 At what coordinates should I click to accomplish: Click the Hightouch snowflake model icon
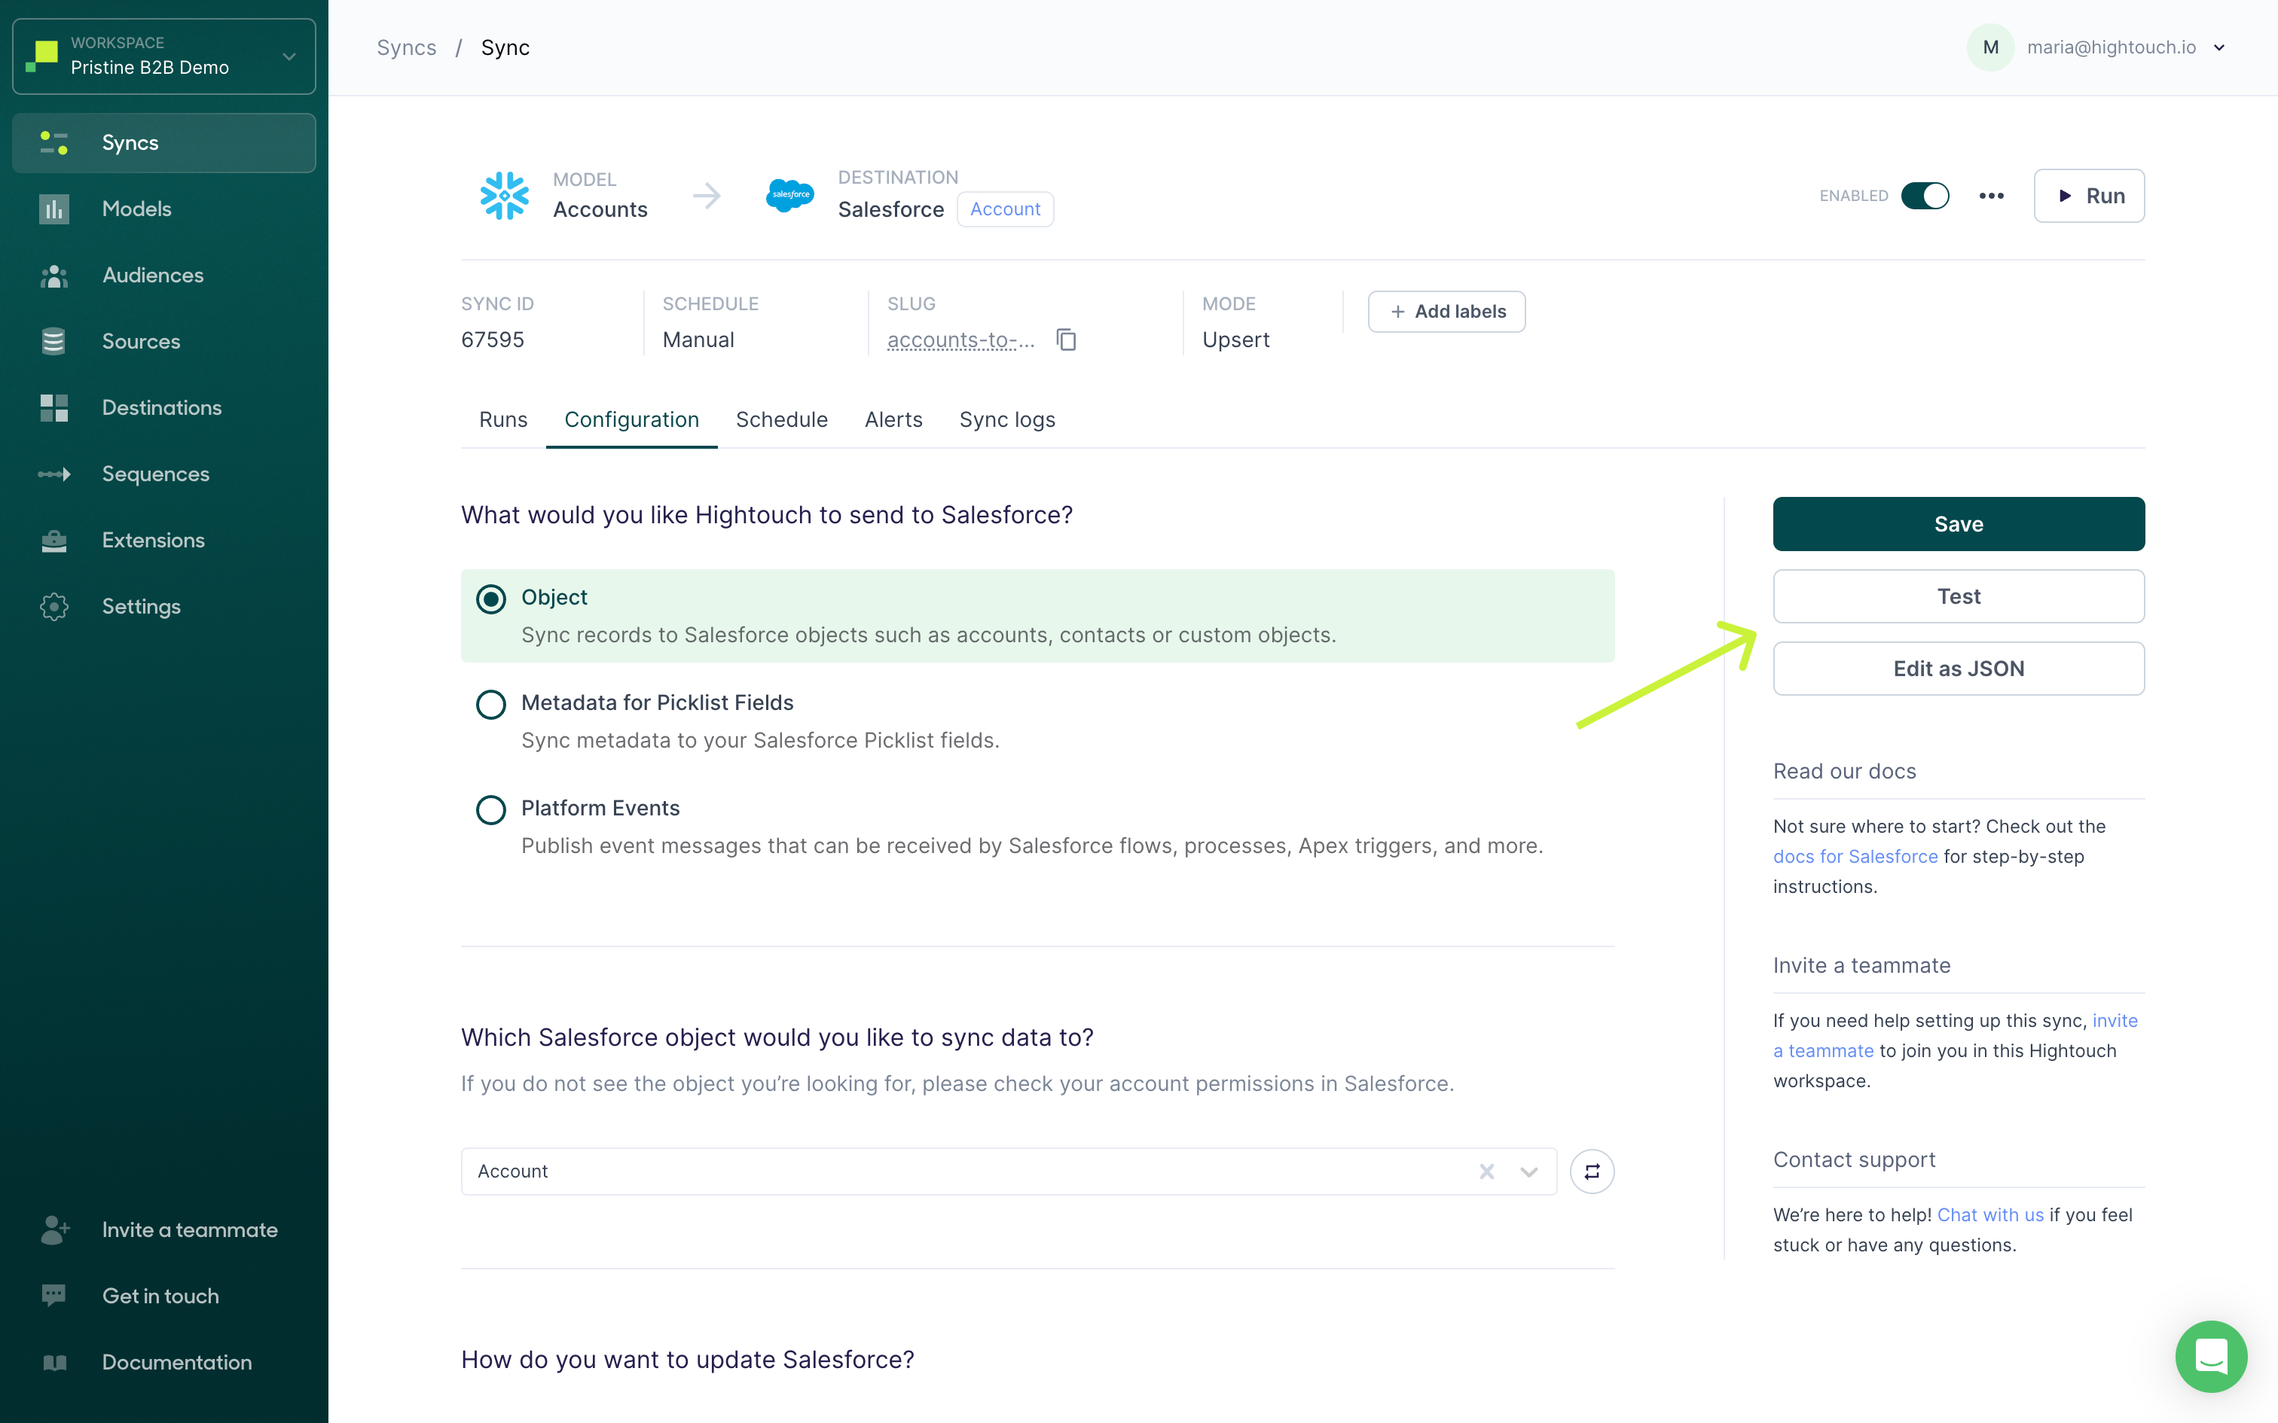pos(503,195)
